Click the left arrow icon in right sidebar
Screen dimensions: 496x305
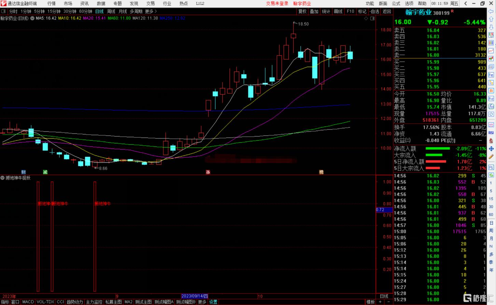click(x=491, y=11)
